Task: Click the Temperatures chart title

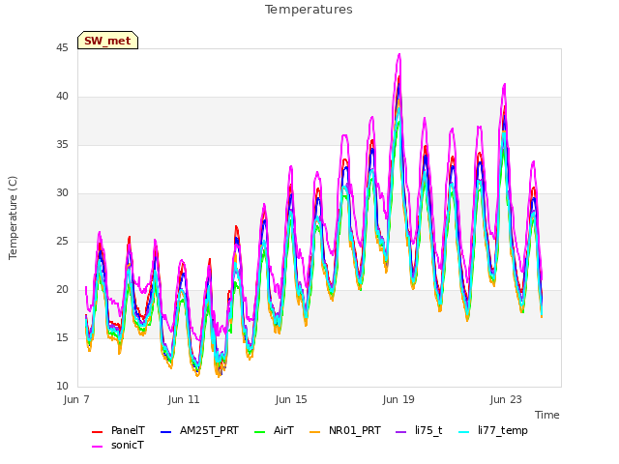Action: click(309, 10)
